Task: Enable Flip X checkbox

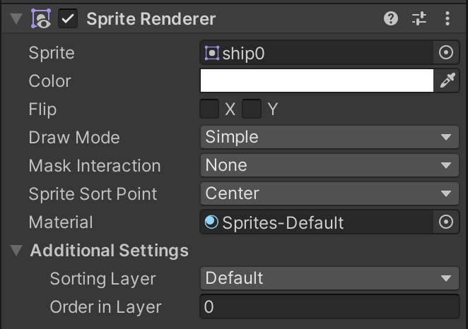Action: (209, 109)
